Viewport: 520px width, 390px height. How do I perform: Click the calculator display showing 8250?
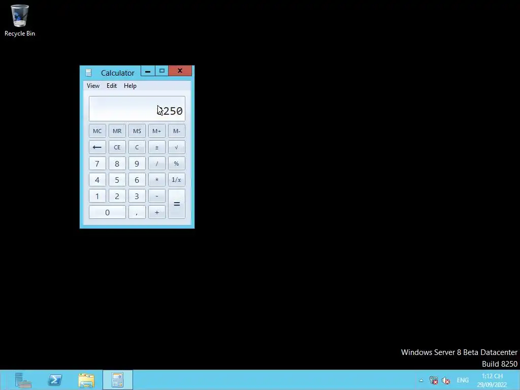(x=137, y=109)
